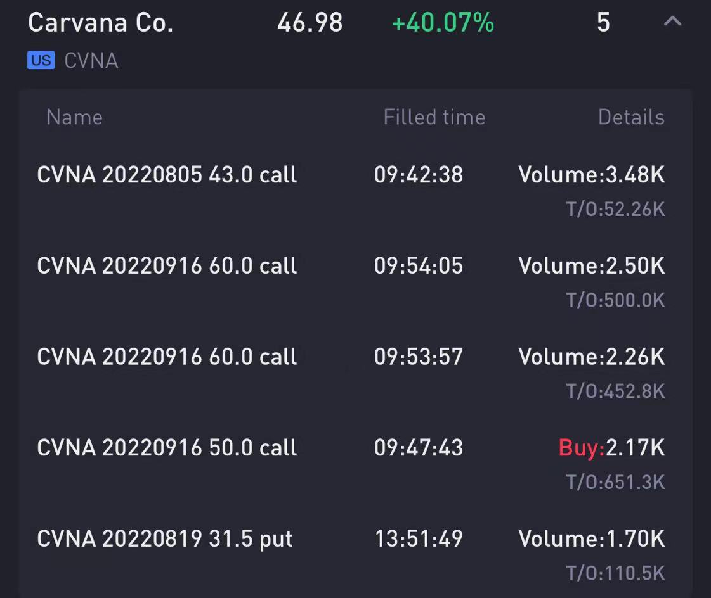The height and width of the screenshot is (598, 711).
Task: Click the 46.98 stock price
Action: pyautogui.click(x=310, y=23)
